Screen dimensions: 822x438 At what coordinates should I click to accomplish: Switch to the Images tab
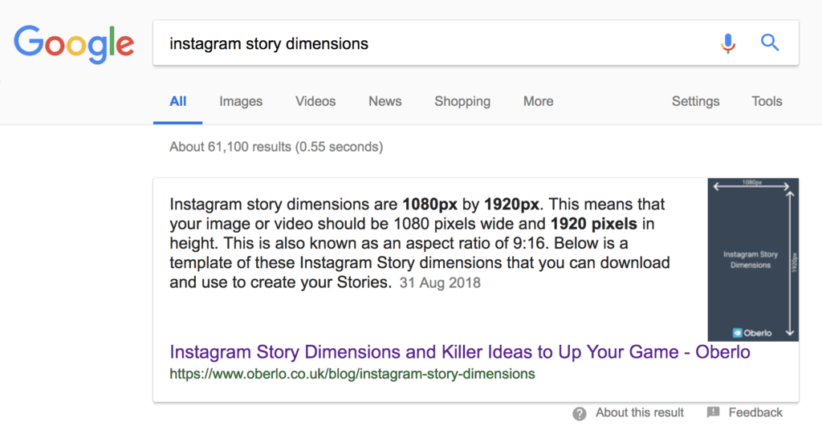241,102
